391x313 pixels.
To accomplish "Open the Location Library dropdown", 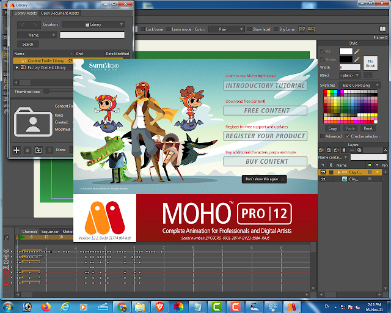I will [x=93, y=24].
